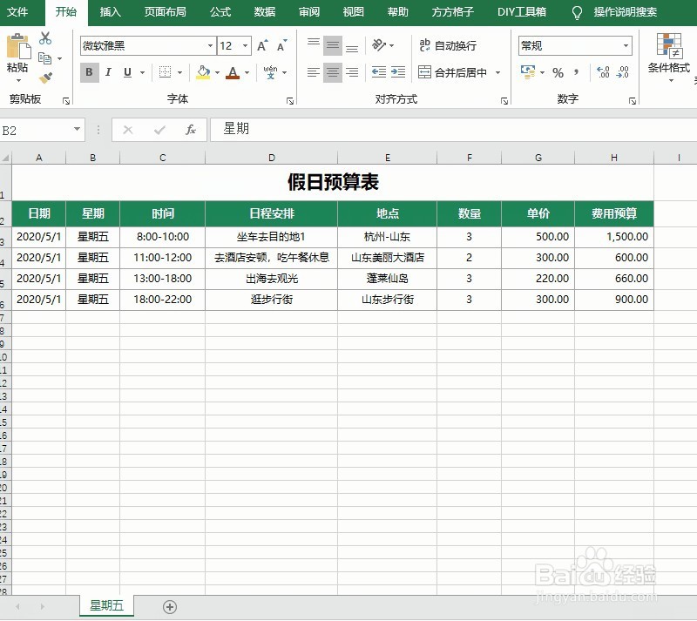Screen dimensions: 697x621
Task: Toggle Italic formatting on
Action: coord(106,73)
